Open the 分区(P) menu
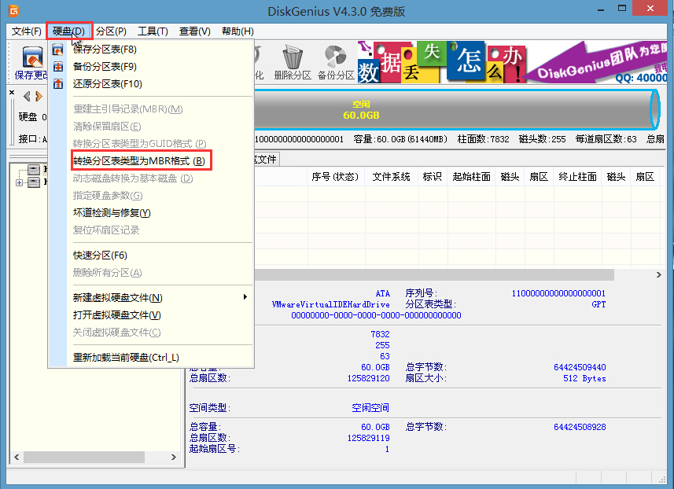The height and width of the screenshot is (489, 674). (111, 31)
